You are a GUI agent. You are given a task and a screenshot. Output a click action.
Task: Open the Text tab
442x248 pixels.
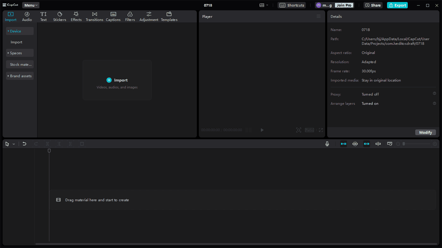(x=43, y=17)
